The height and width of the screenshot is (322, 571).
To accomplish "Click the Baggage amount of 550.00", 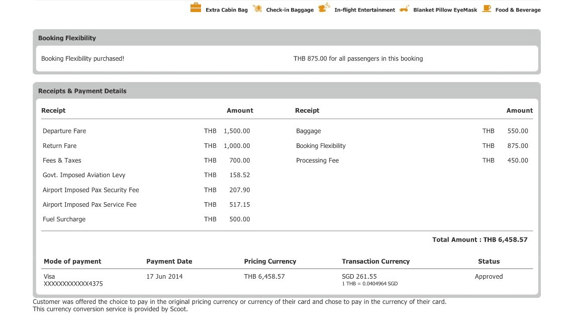I will [518, 131].
